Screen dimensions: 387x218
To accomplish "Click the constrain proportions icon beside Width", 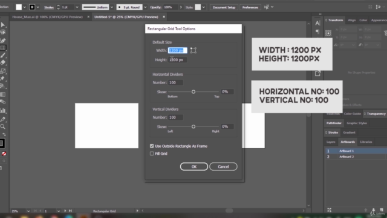I will tap(193, 50).
